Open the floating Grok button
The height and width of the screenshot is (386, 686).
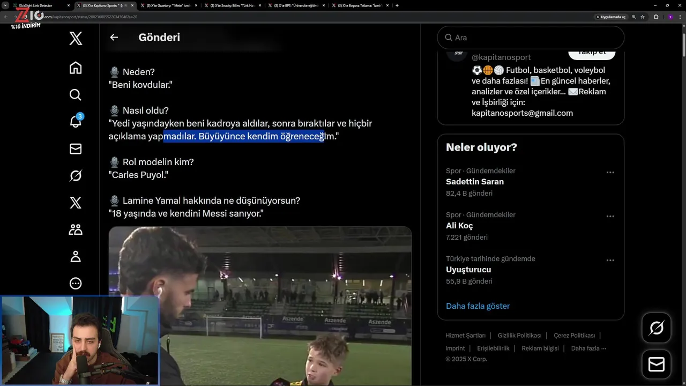[657, 328]
